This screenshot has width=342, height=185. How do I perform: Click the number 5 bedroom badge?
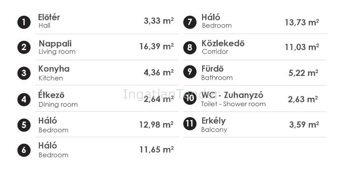click(24, 125)
